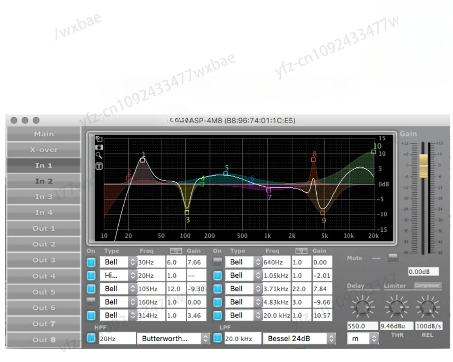Open type dropdown for 640Hz band
This screenshot has height=362, width=453.
[x=244, y=262]
